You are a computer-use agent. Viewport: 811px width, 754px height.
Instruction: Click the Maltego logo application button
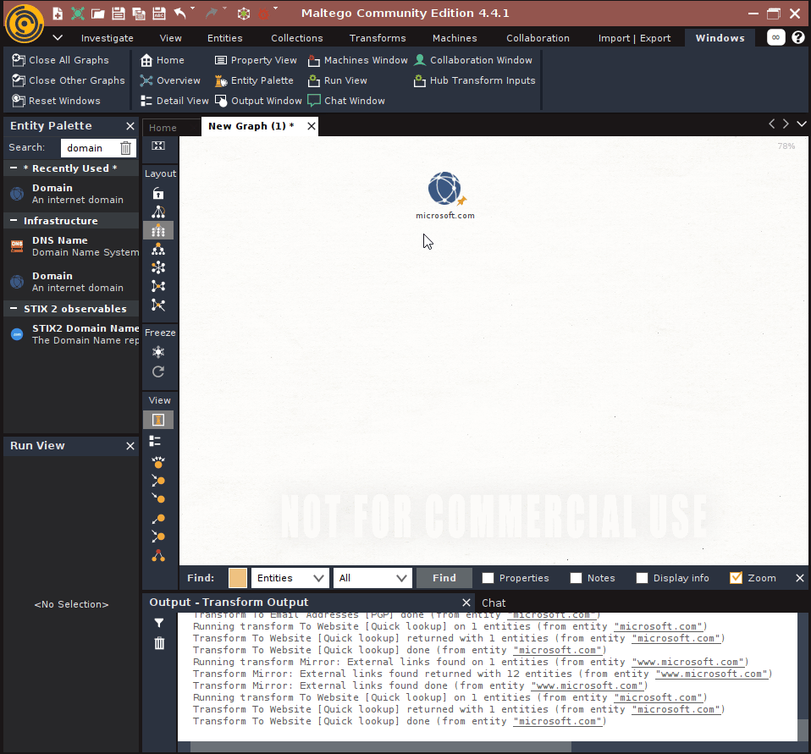click(25, 24)
